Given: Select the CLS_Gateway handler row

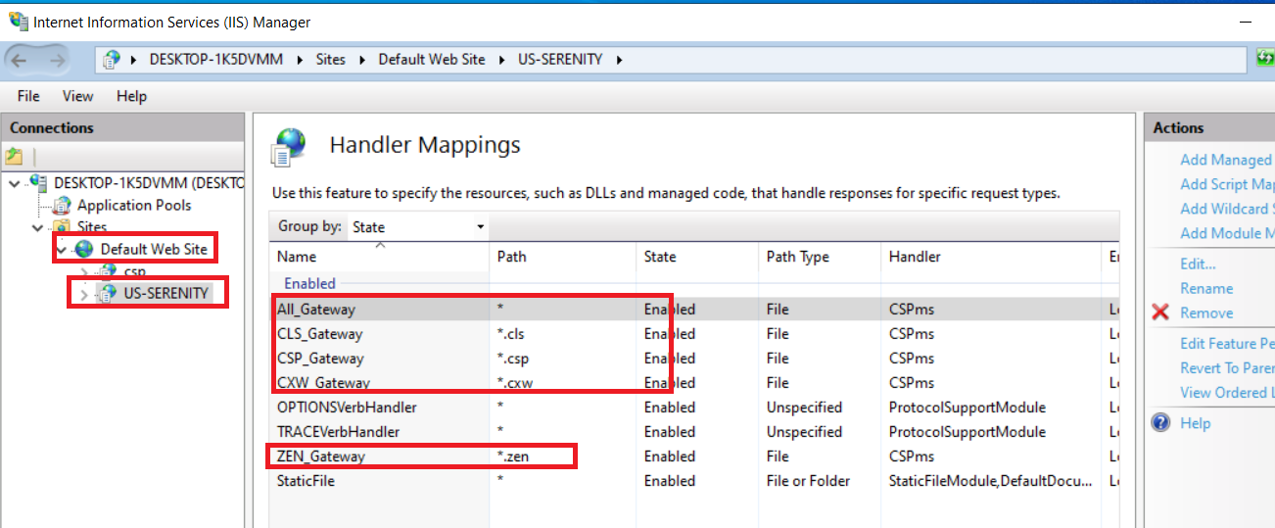Looking at the screenshot, I should pyautogui.click(x=694, y=333).
